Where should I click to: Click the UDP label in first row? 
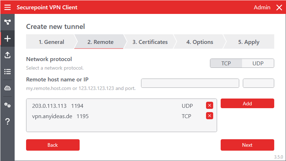(187, 106)
